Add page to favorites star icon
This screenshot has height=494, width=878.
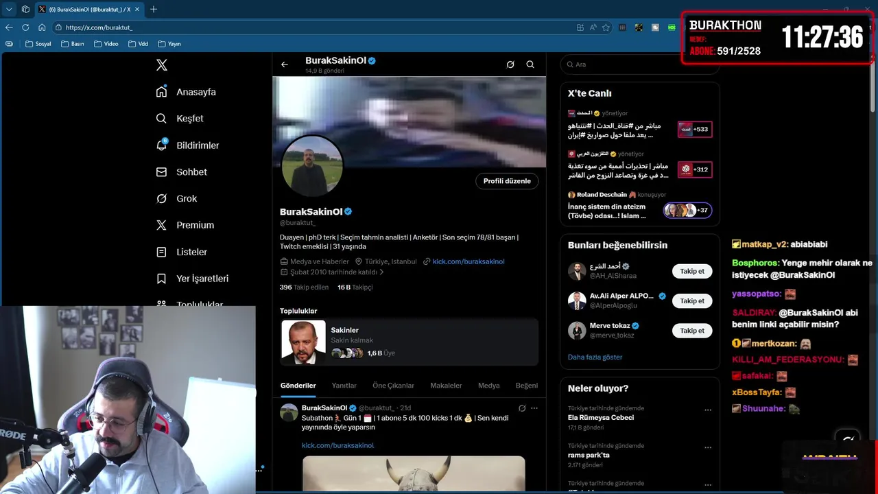(x=606, y=27)
